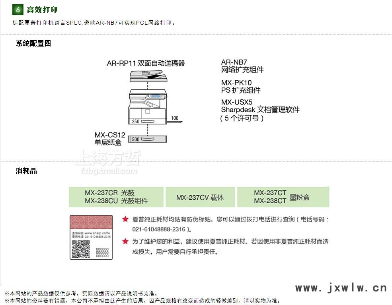Click the 消耗品 heading

[x=27, y=171]
